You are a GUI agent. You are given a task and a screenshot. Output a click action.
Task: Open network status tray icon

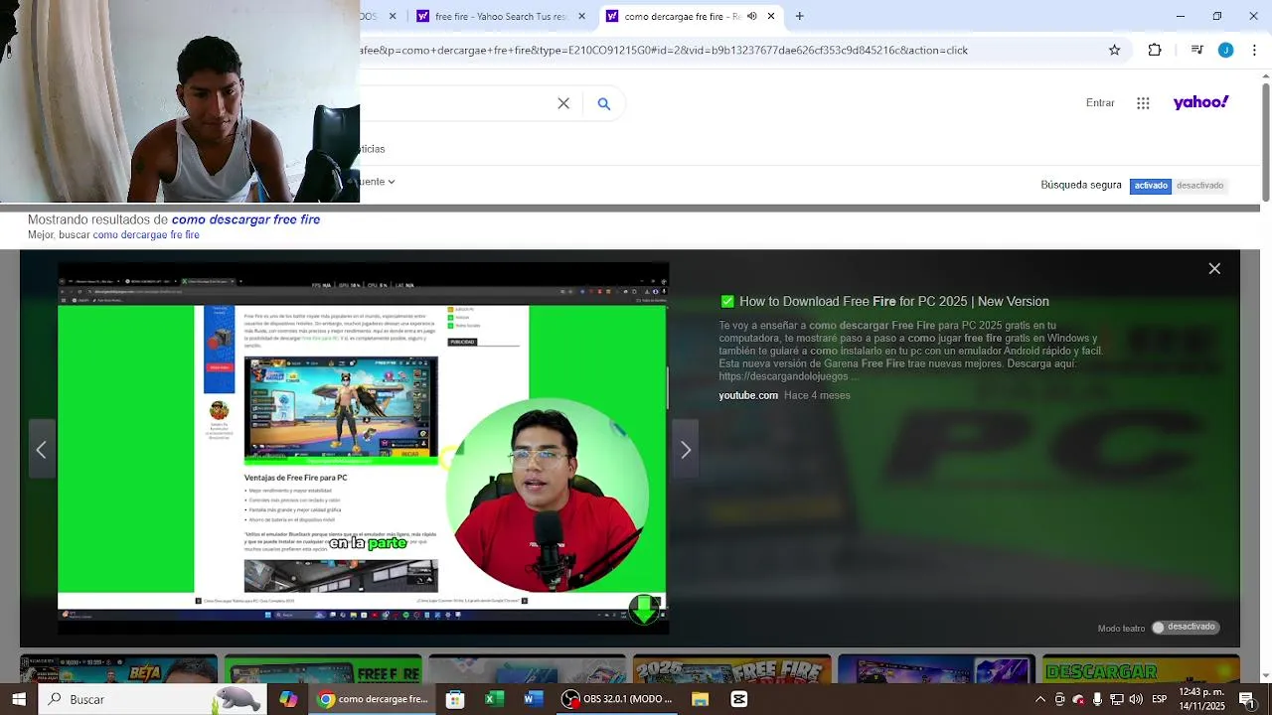(x=1117, y=699)
